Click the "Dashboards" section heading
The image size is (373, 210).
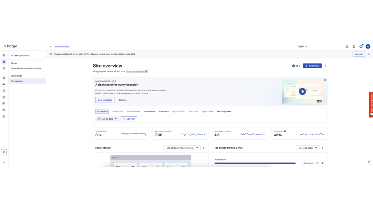(16, 76)
